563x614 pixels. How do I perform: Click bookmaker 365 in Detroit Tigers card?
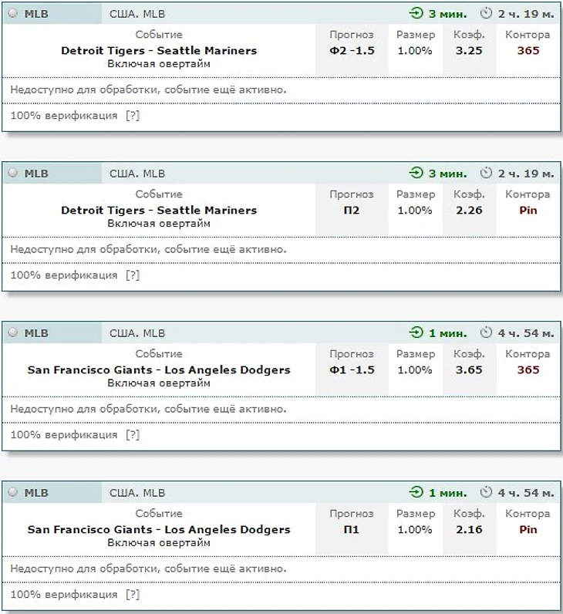point(528,51)
